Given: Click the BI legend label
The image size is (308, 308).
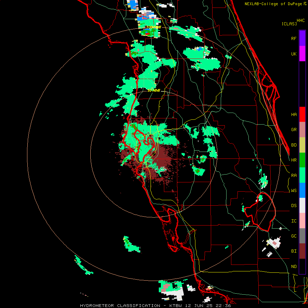Looking at the screenshot, I should (294, 251).
